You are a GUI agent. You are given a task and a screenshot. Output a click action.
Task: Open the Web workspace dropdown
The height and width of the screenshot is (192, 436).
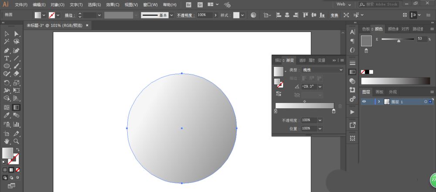[344, 4]
